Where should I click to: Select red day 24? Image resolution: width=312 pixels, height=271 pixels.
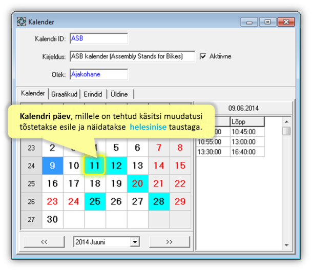pos(74,201)
